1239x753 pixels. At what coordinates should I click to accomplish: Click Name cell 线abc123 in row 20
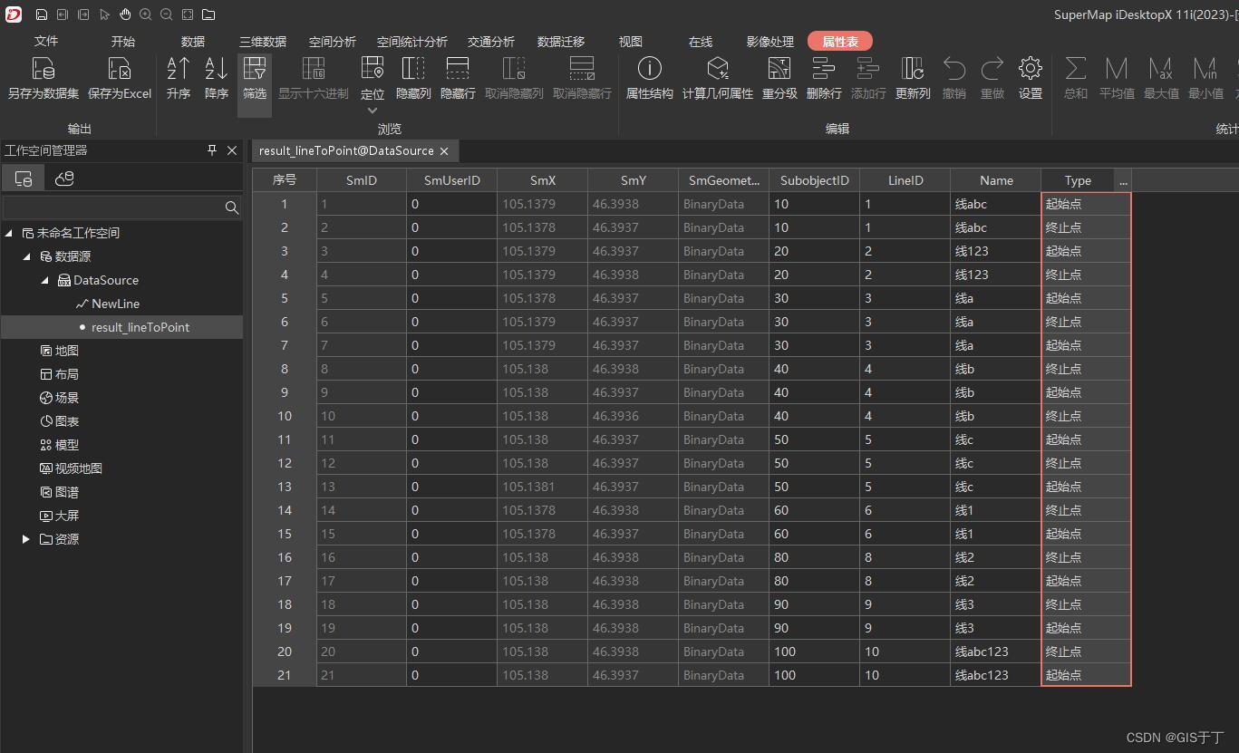[996, 652]
